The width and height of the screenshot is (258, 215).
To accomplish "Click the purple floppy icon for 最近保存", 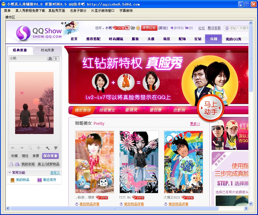I will pos(40,180).
